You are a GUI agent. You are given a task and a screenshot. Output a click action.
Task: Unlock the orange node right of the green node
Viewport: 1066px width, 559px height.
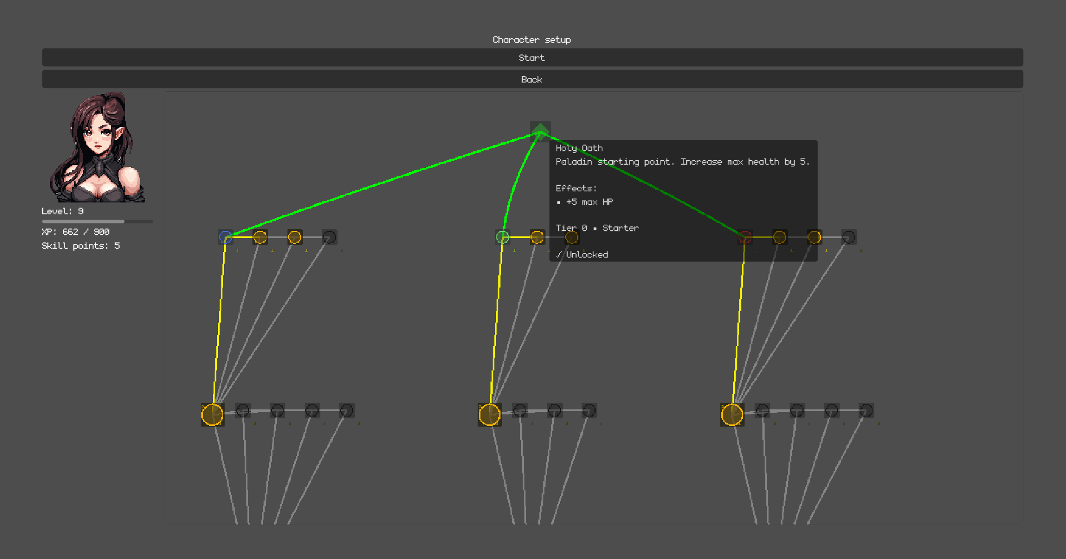tap(537, 238)
